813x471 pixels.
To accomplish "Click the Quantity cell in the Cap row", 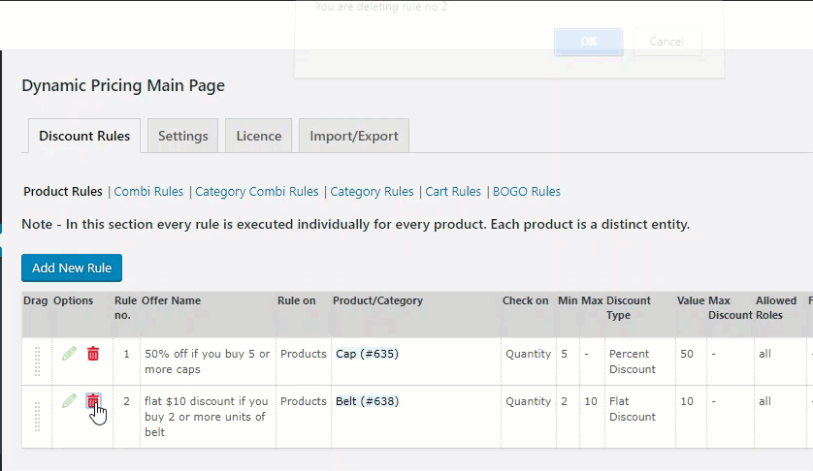I will [x=529, y=354].
